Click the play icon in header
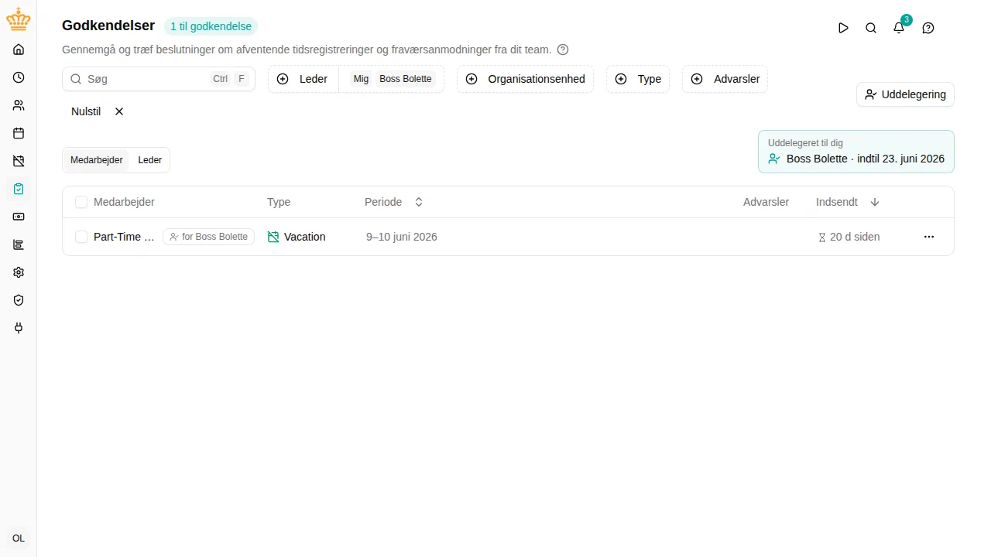The height and width of the screenshot is (557, 991). 843,28
